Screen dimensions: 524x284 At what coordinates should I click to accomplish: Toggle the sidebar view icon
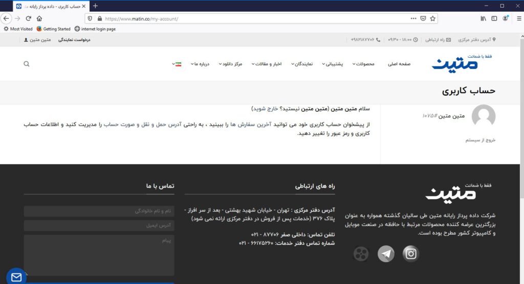(x=494, y=19)
